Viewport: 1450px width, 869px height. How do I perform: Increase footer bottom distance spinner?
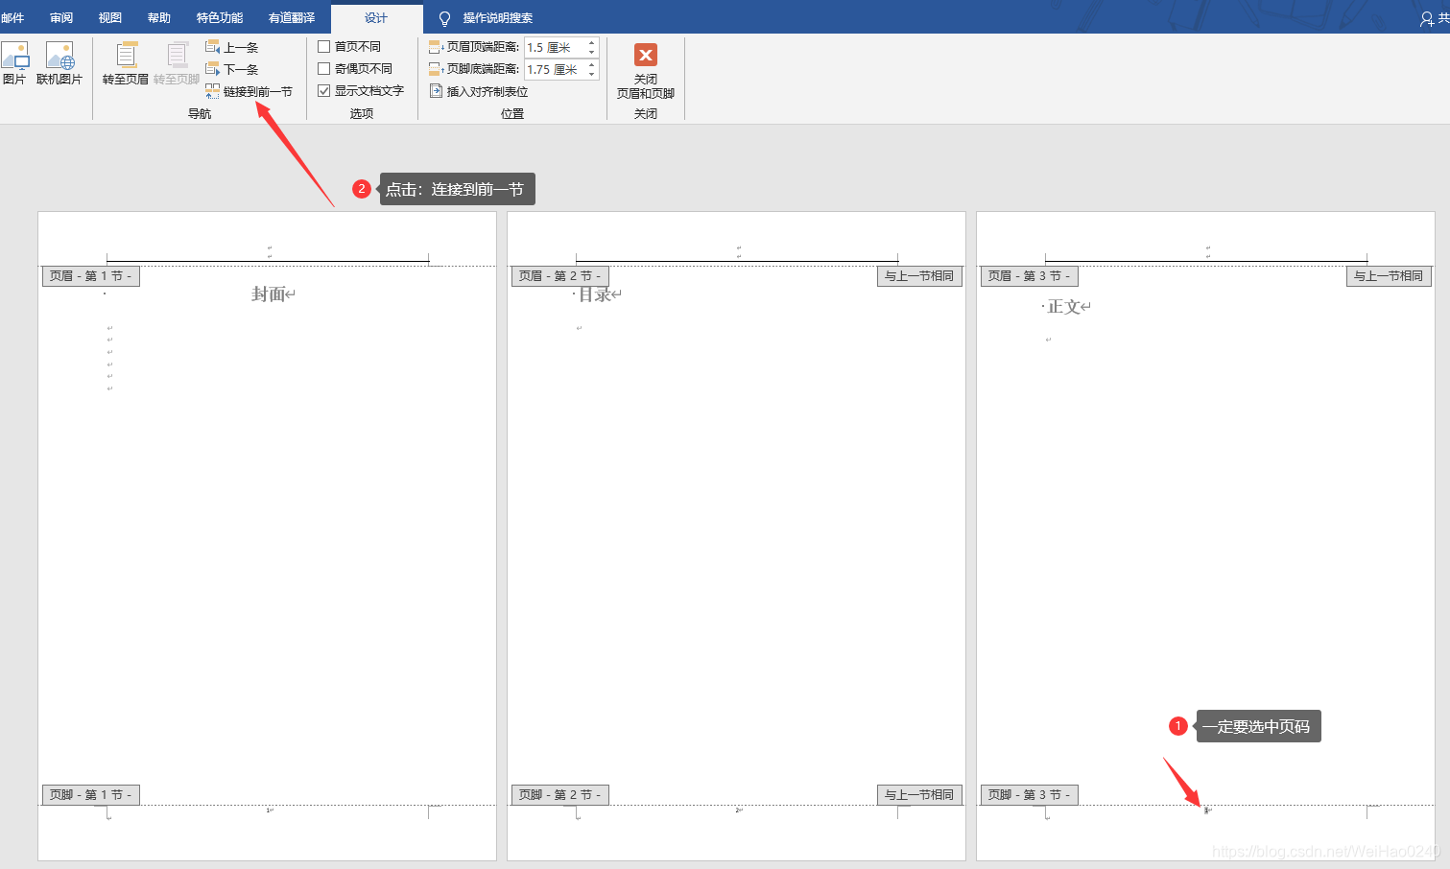click(591, 65)
